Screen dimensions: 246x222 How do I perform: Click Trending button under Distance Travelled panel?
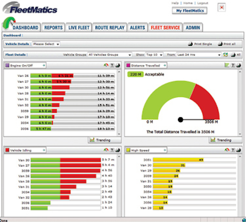226,140
